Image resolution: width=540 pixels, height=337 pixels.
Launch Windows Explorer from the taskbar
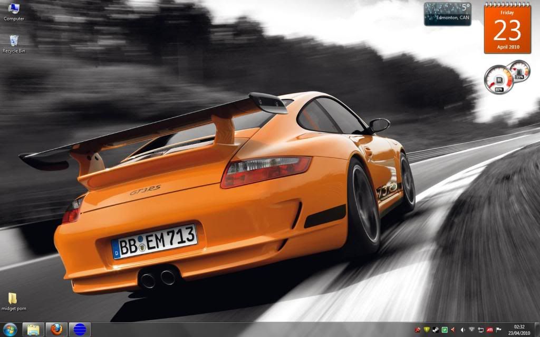coord(33,330)
